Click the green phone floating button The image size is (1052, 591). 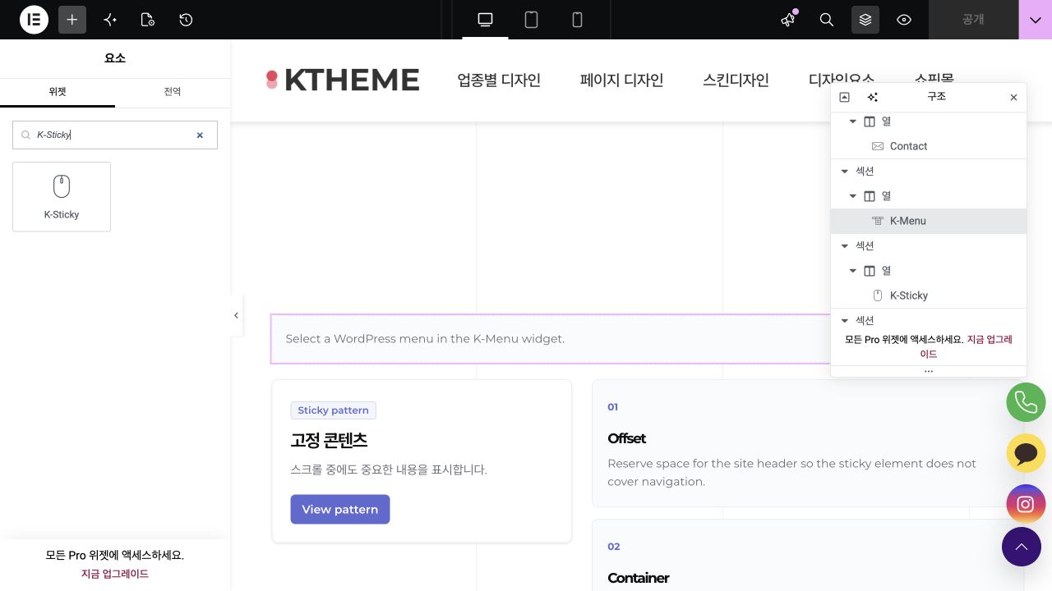point(1026,402)
